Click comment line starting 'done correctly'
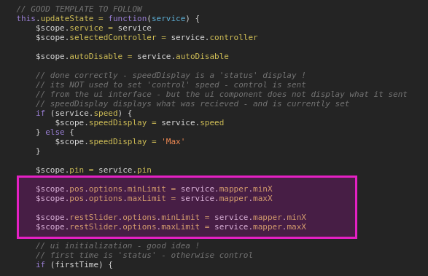The height and width of the screenshot is (276, 428). click(171, 75)
